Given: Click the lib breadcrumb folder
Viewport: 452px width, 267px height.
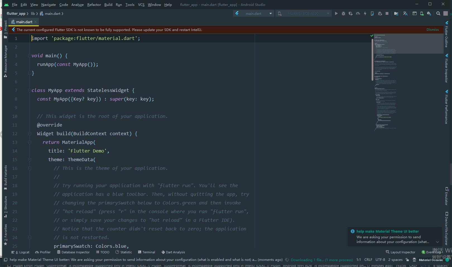Looking at the screenshot, I should tap(33, 13).
